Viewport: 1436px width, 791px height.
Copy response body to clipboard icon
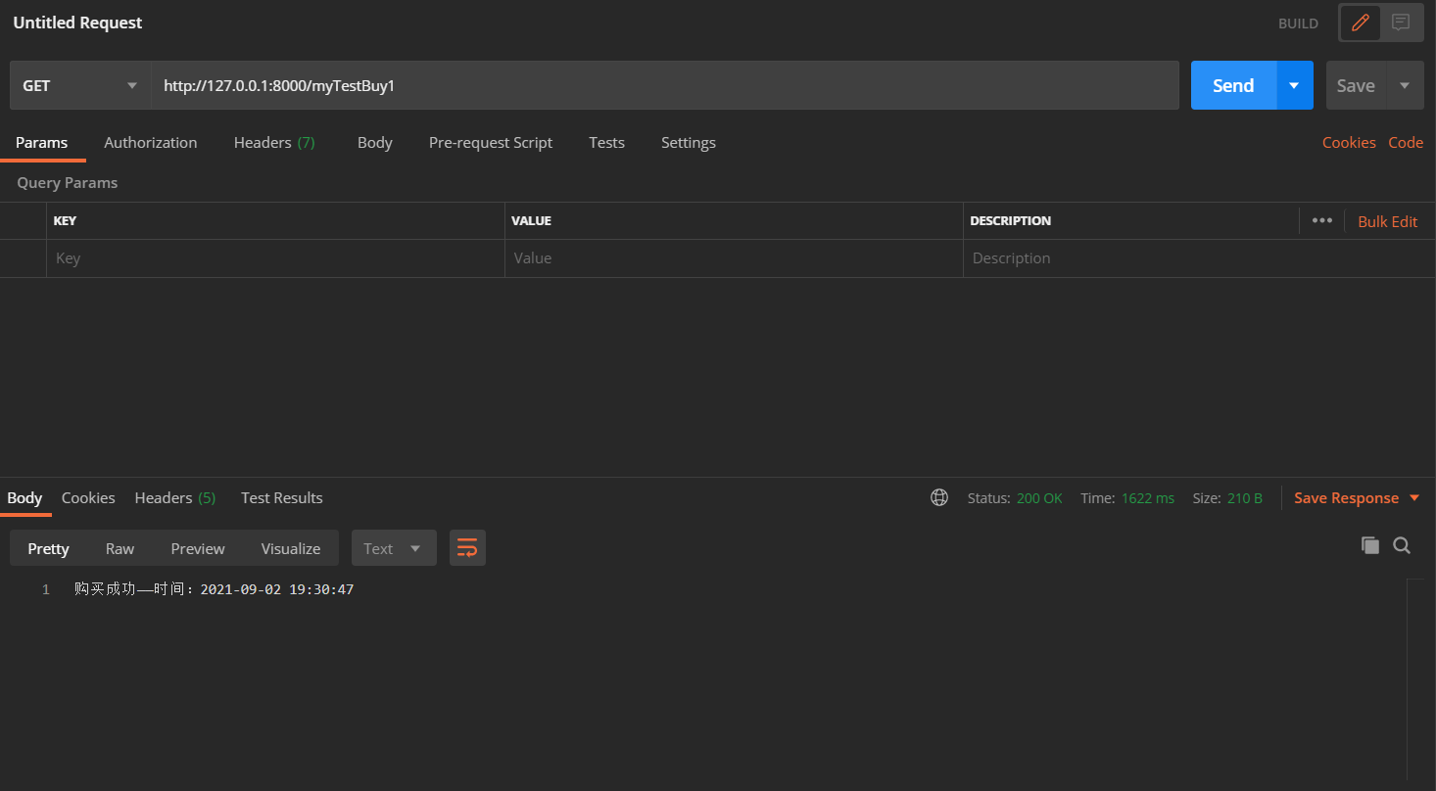pyautogui.click(x=1370, y=545)
